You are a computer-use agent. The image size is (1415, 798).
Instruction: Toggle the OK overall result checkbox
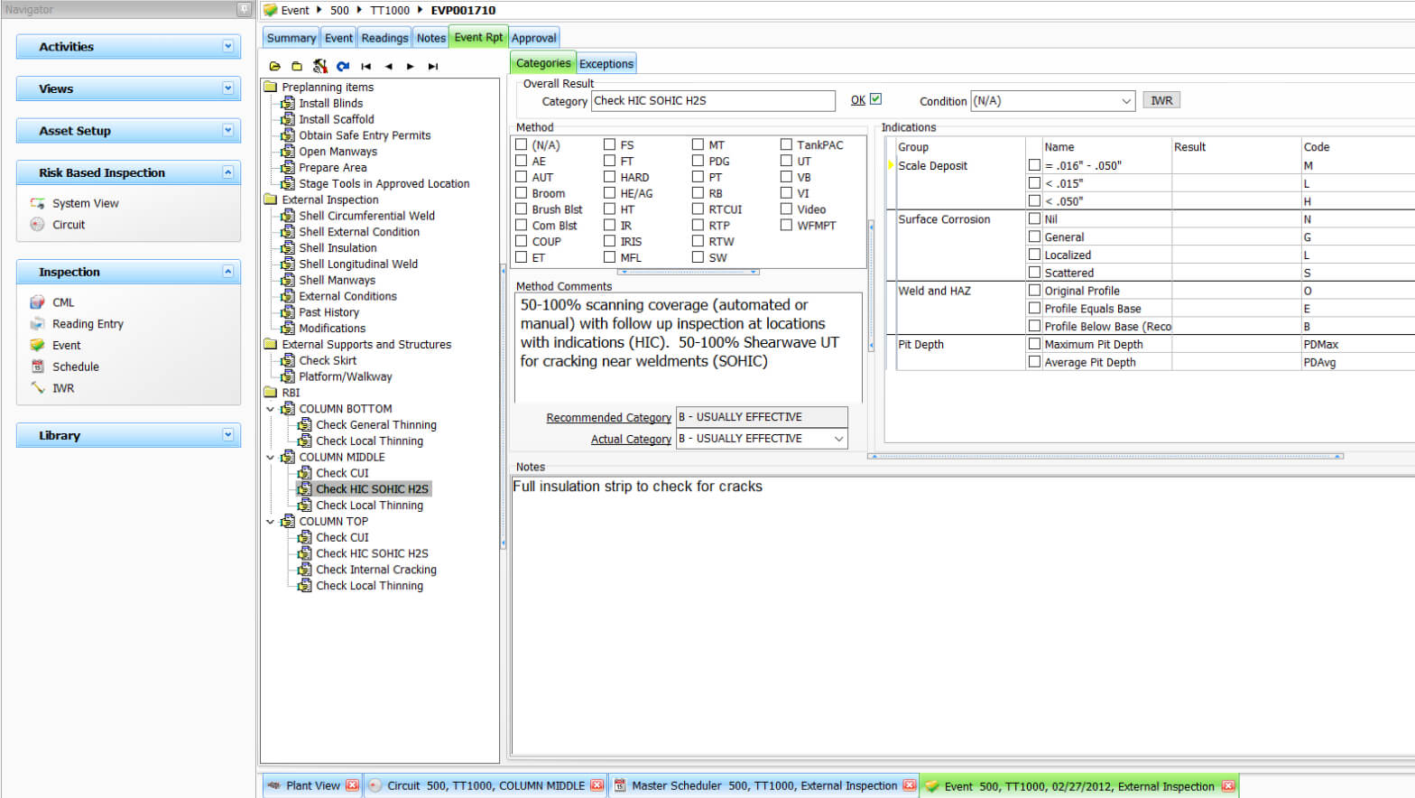coord(875,99)
